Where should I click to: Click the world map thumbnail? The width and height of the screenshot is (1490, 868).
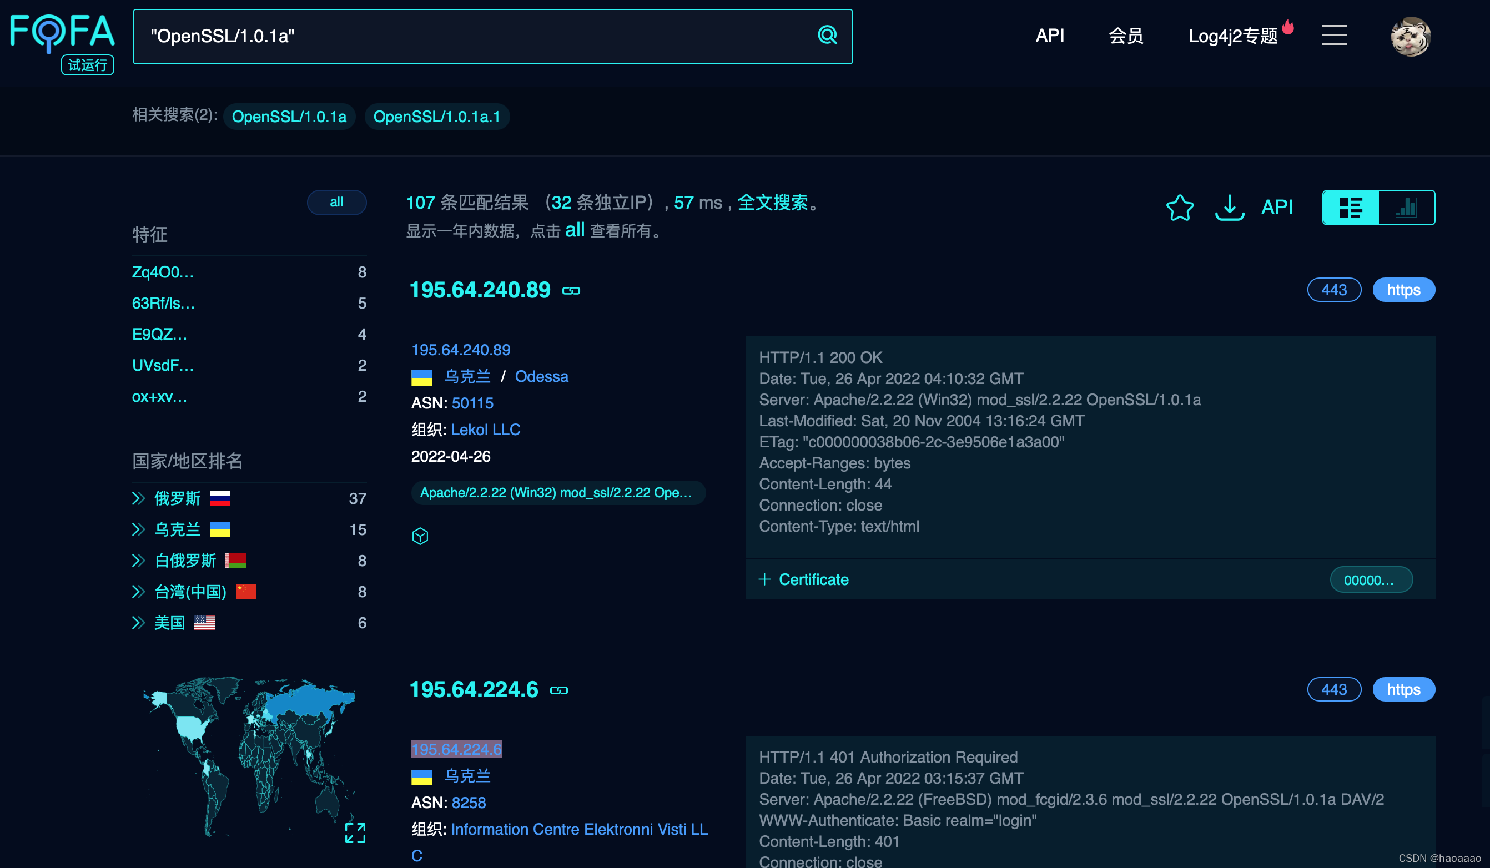(x=248, y=757)
